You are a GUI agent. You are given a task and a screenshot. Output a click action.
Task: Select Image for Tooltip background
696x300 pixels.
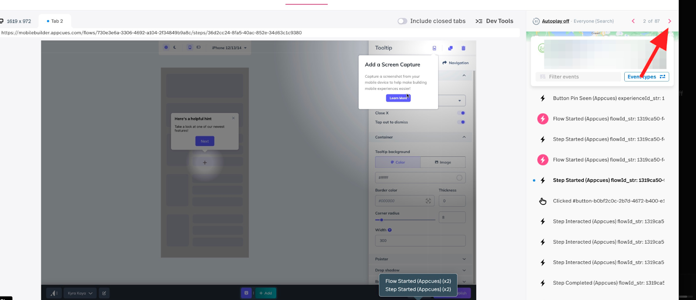[443, 162]
